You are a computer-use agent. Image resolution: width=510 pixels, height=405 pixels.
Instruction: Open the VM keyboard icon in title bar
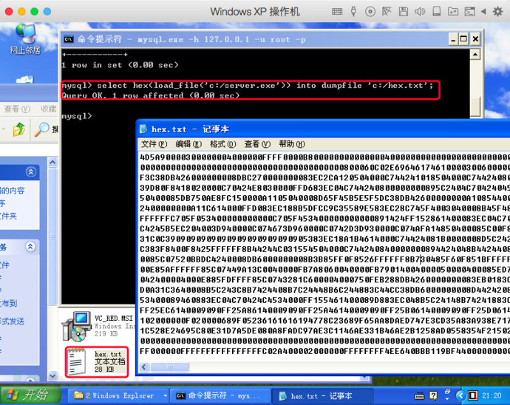coord(337,12)
